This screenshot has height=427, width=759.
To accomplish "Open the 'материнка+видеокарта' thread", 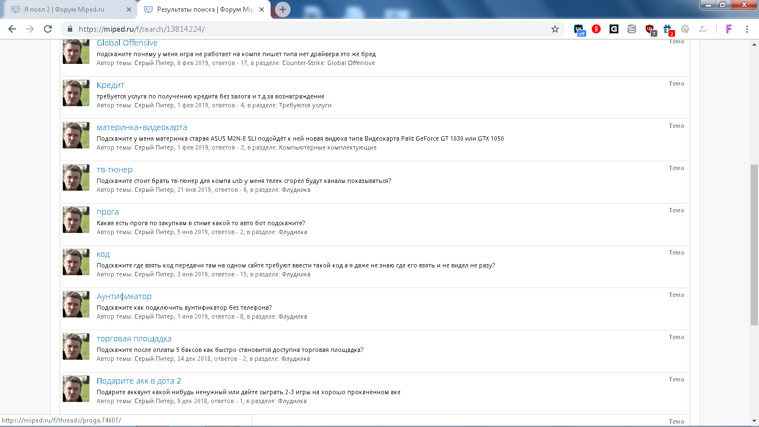I will [142, 127].
